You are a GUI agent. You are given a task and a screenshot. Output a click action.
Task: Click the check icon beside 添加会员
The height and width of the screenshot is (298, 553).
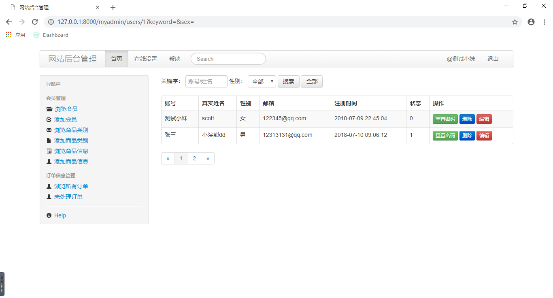(x=49, y=120)
